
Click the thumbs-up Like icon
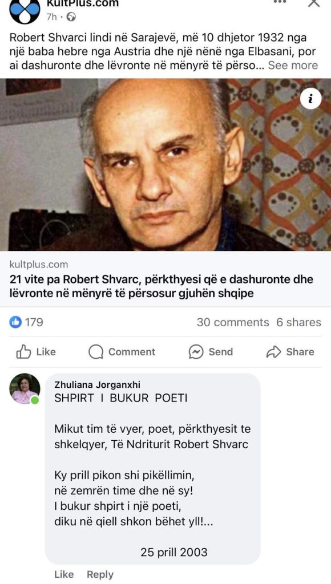(23, 351)
